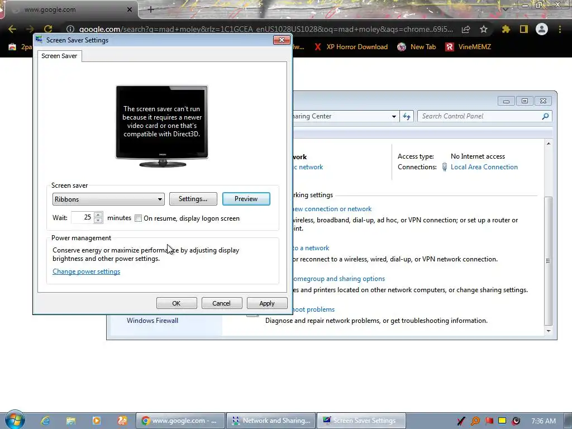Click Apply in Screen Saver Settings
Image resolution: width=572 pixels, height=429 pixels.
tap(267, 303)
